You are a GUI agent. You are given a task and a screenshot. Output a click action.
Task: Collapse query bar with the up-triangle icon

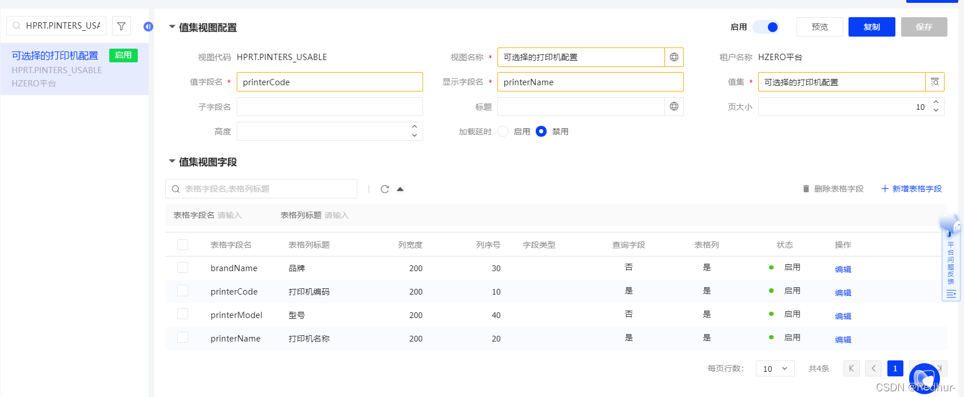pos(400,189)
